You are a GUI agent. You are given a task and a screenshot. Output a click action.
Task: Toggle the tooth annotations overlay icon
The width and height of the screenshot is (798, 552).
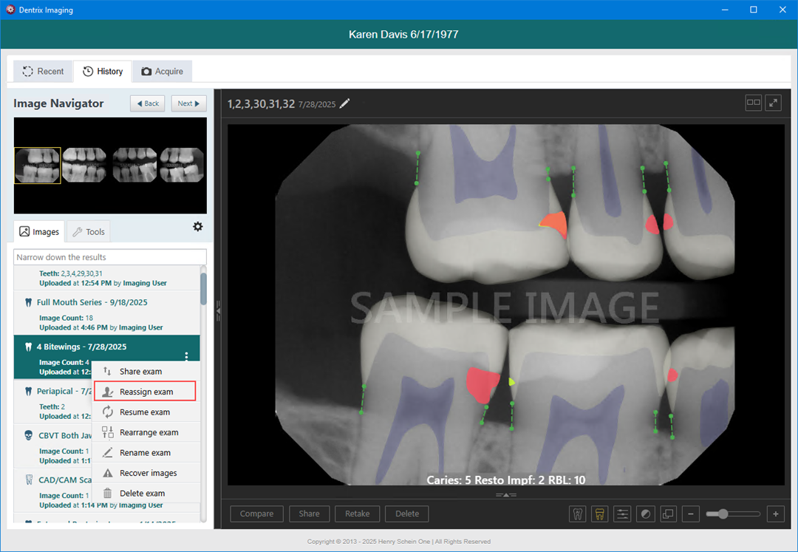click(x=577, y=514)
